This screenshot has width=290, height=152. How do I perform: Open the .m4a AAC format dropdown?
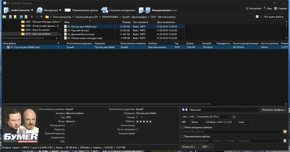click(x=206, y=117)
